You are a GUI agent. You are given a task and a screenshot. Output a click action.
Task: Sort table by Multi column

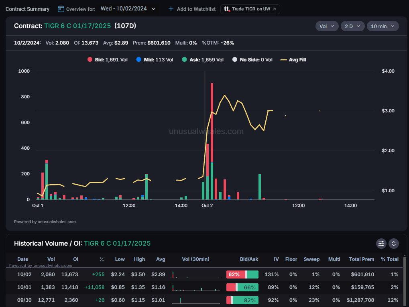click(x=334, y=259)
